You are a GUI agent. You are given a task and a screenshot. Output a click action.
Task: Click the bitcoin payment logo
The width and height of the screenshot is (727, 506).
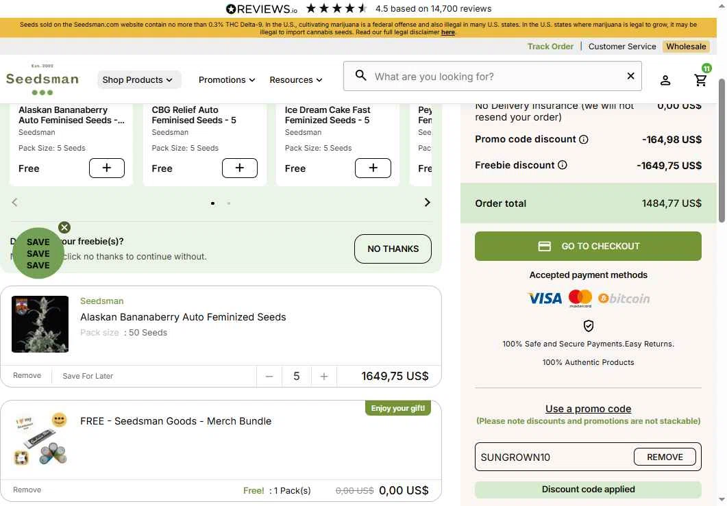point(624,299)
